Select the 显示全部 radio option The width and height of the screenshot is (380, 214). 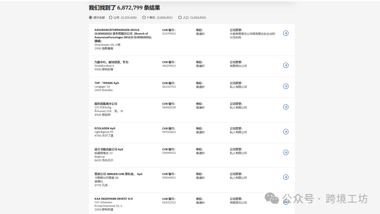point(91,17)
